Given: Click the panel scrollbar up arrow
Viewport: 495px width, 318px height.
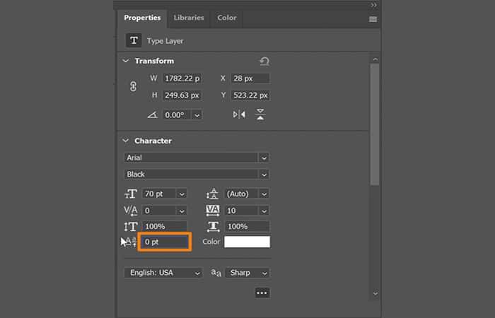Looking at the screenshot, I should (x=375, y=59).
